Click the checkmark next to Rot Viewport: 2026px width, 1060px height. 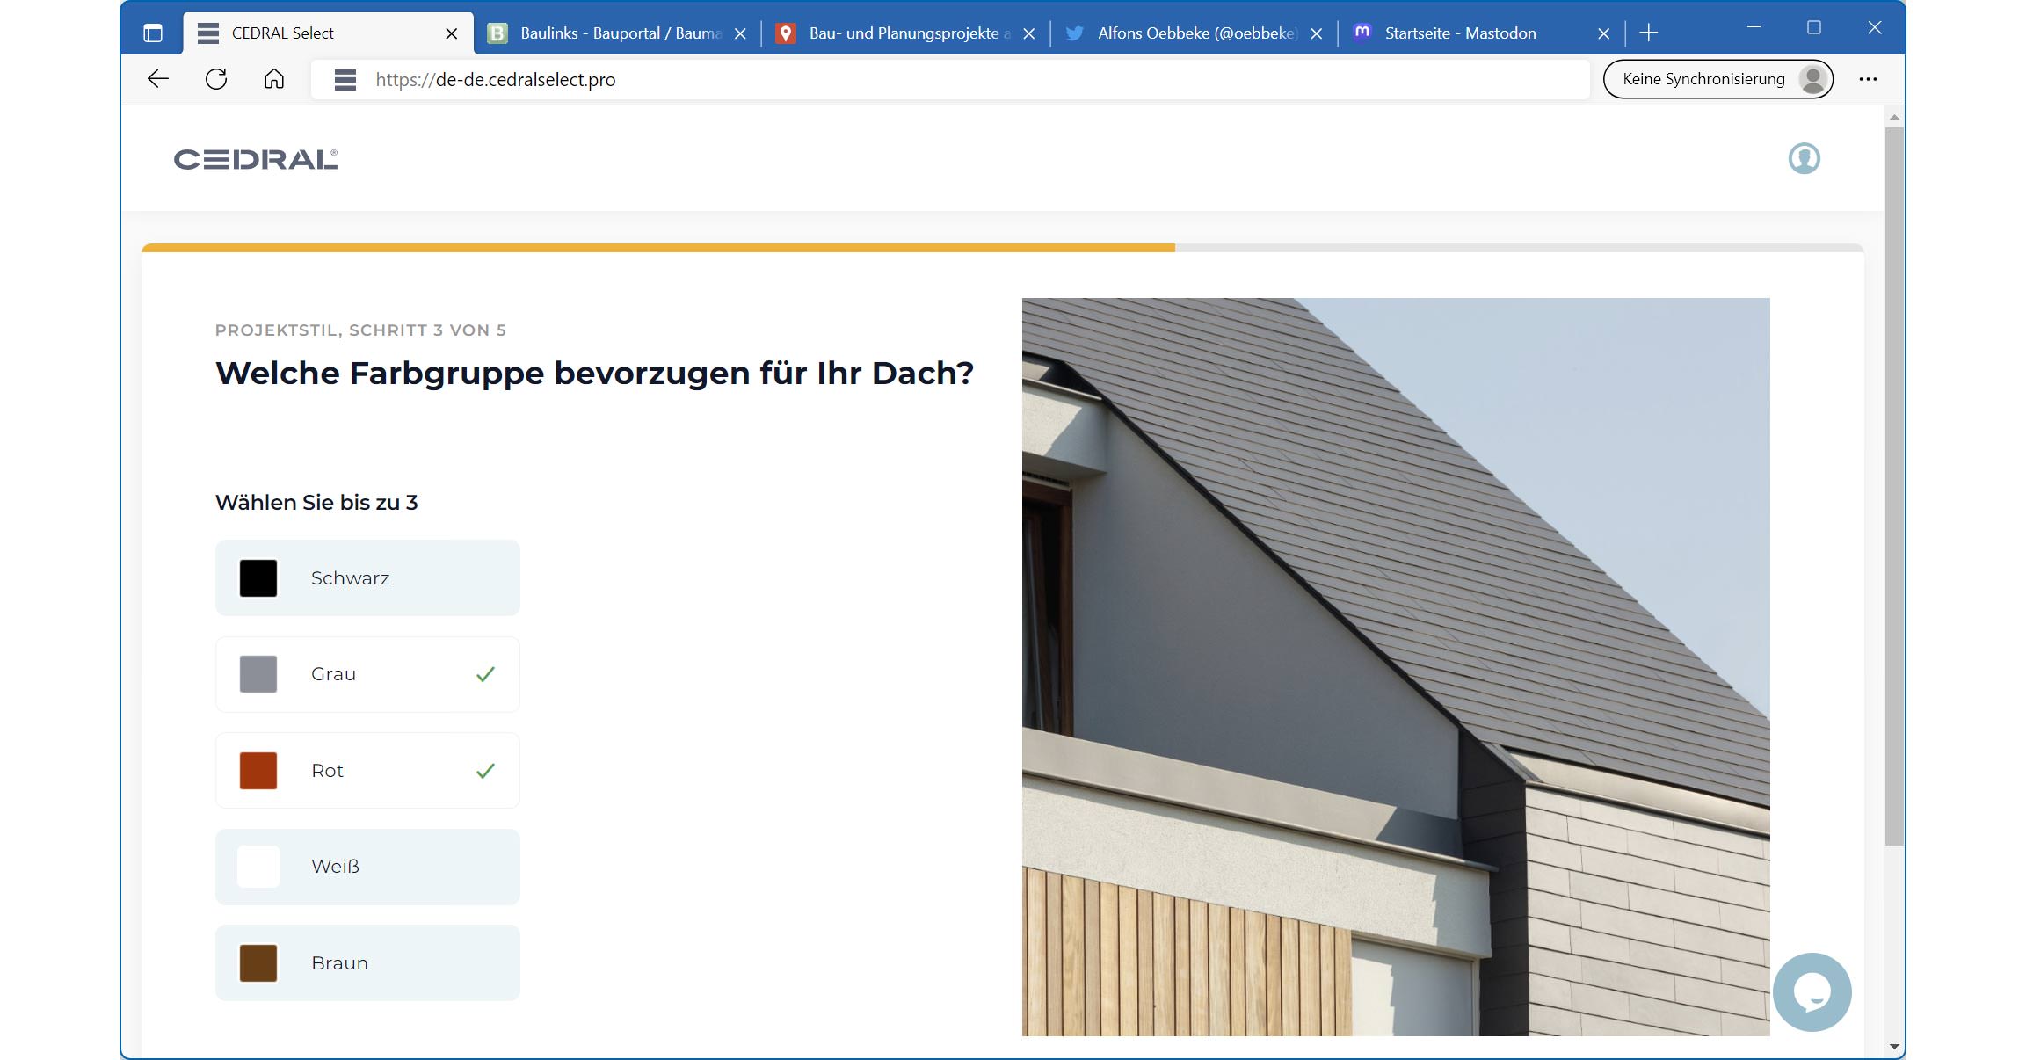[485, 771]
